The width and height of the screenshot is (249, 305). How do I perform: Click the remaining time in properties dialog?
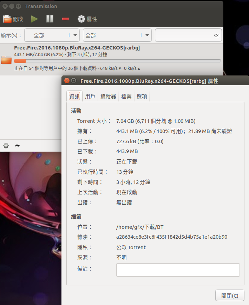pos(133,182)
